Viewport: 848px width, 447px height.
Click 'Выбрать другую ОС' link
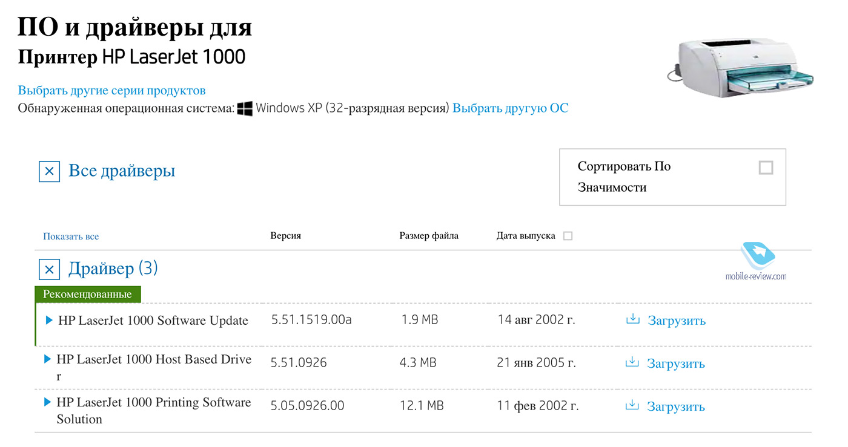point(511,109)
